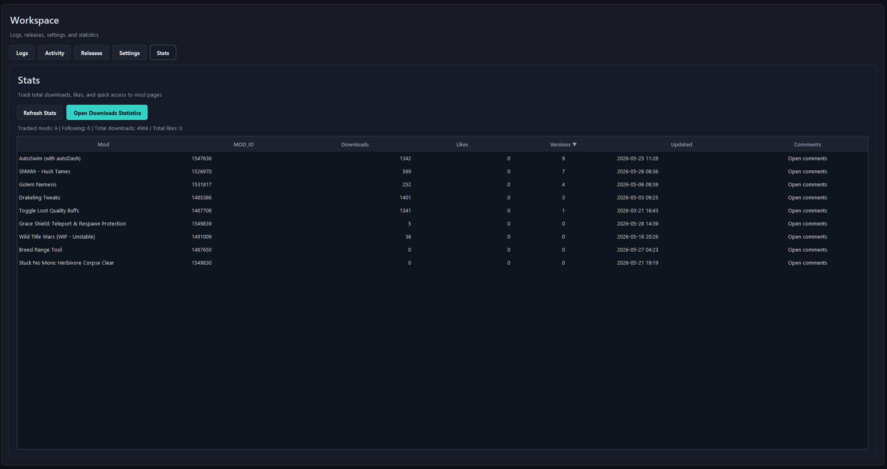This screenshot has width=887, height=469.
Task: Open Downloads Statistics button
Action: tap(107, 112)
